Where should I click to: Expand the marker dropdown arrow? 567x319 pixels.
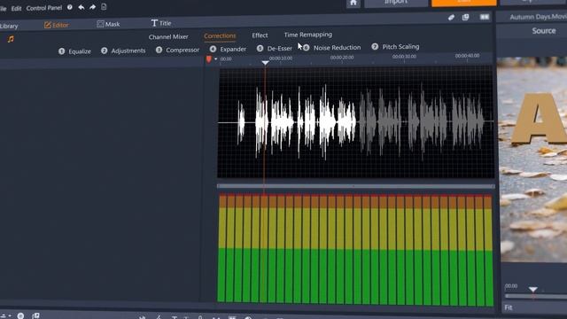point(216,59)
